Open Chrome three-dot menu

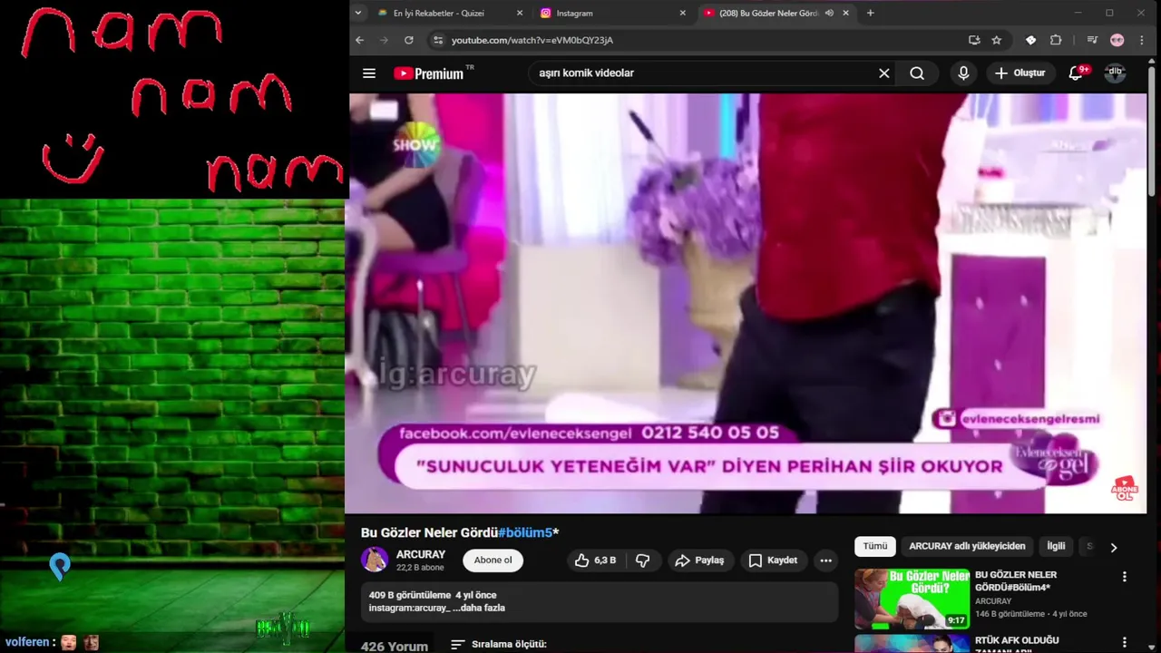pos(1142,40)
